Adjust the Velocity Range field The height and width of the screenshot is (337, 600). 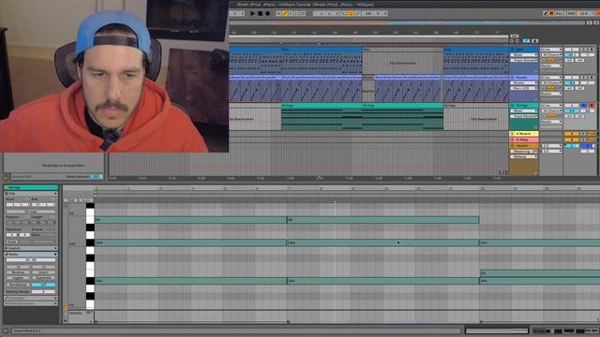(x=44, y=291)
